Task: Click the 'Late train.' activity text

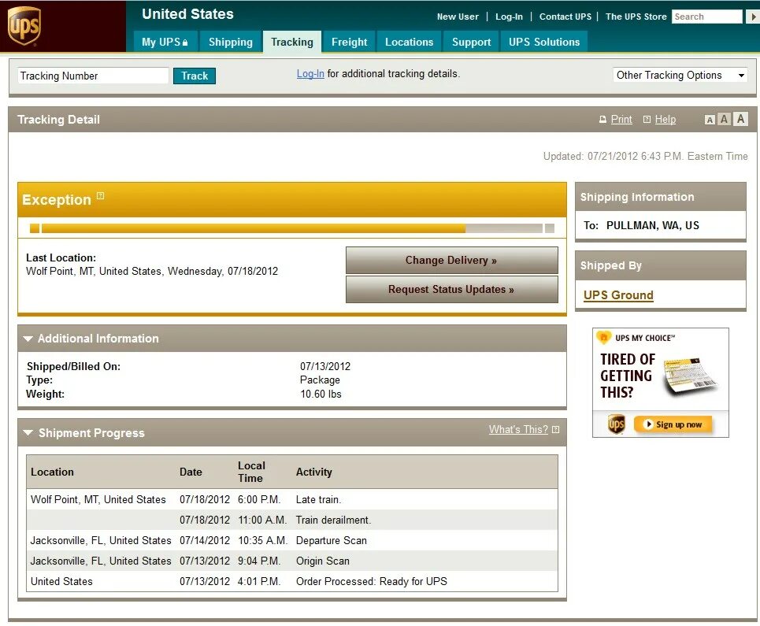Action: pyautogui.click(x=318, y=499)
